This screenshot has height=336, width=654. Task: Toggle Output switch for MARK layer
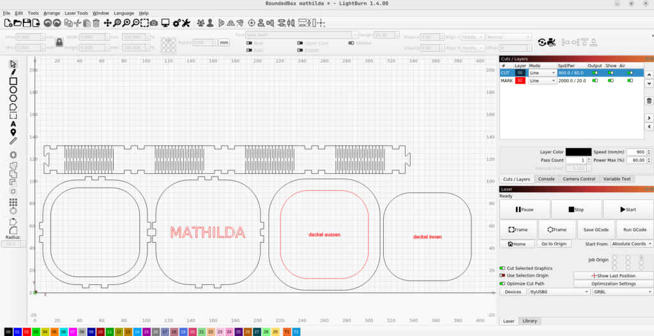pyautogui.click(x=595, y=81)
